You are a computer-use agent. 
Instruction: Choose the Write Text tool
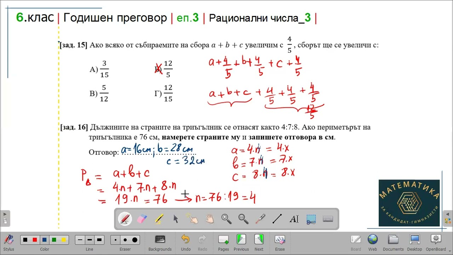point(294,219)
